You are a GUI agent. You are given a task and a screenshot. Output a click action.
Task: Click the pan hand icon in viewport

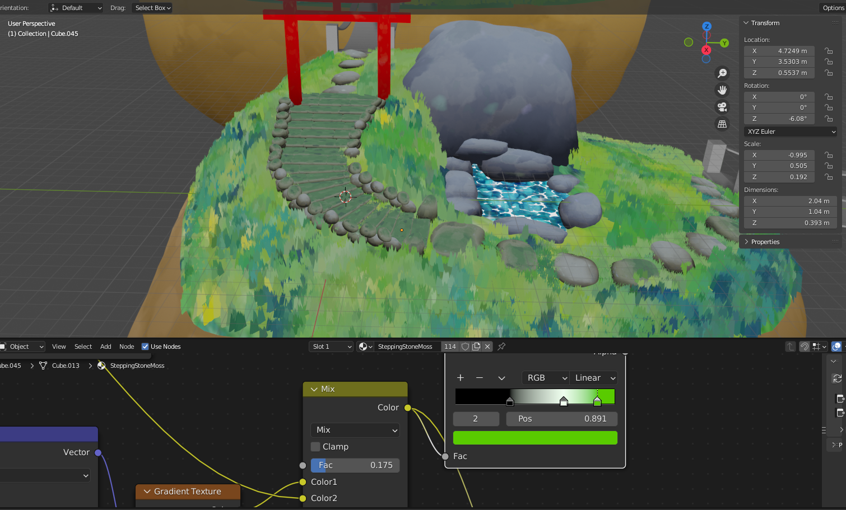(x=722, y=90)
